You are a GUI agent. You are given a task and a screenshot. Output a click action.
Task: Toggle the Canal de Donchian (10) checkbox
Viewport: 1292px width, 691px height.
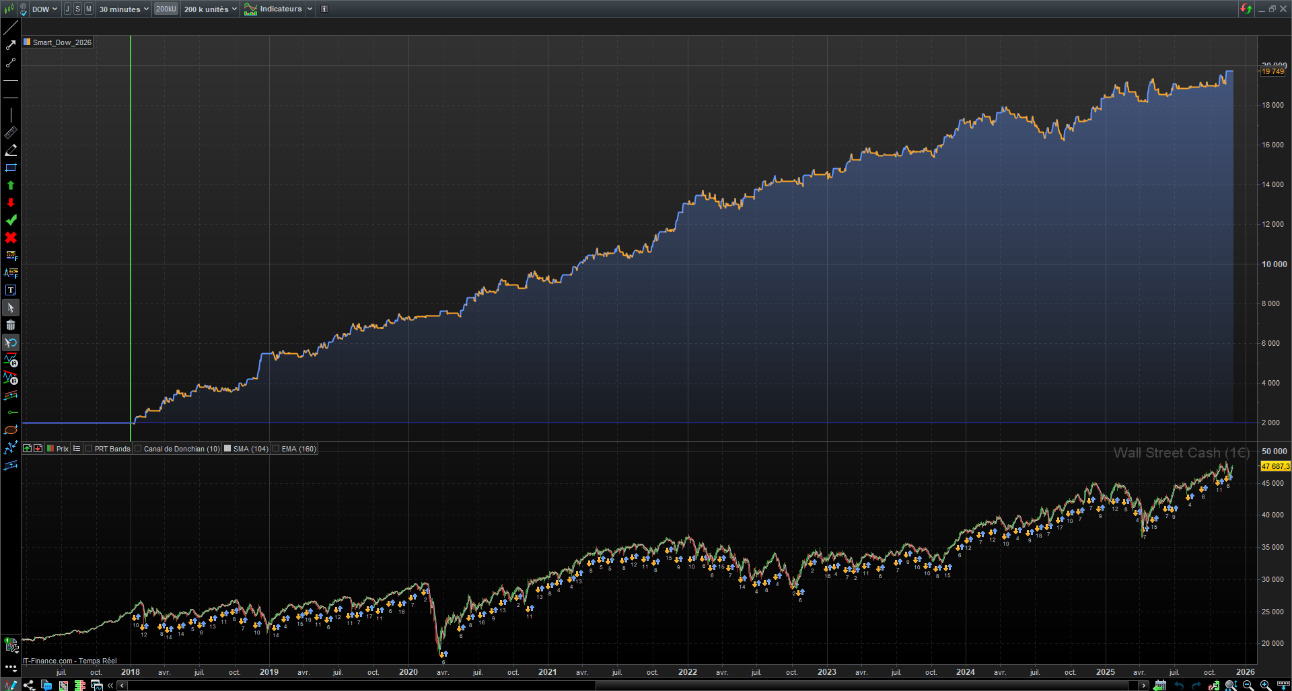tap(138, 449)
